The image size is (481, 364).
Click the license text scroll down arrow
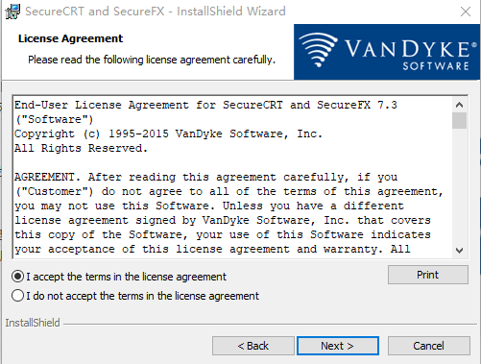pyautogui.click(x=459, y=250)
